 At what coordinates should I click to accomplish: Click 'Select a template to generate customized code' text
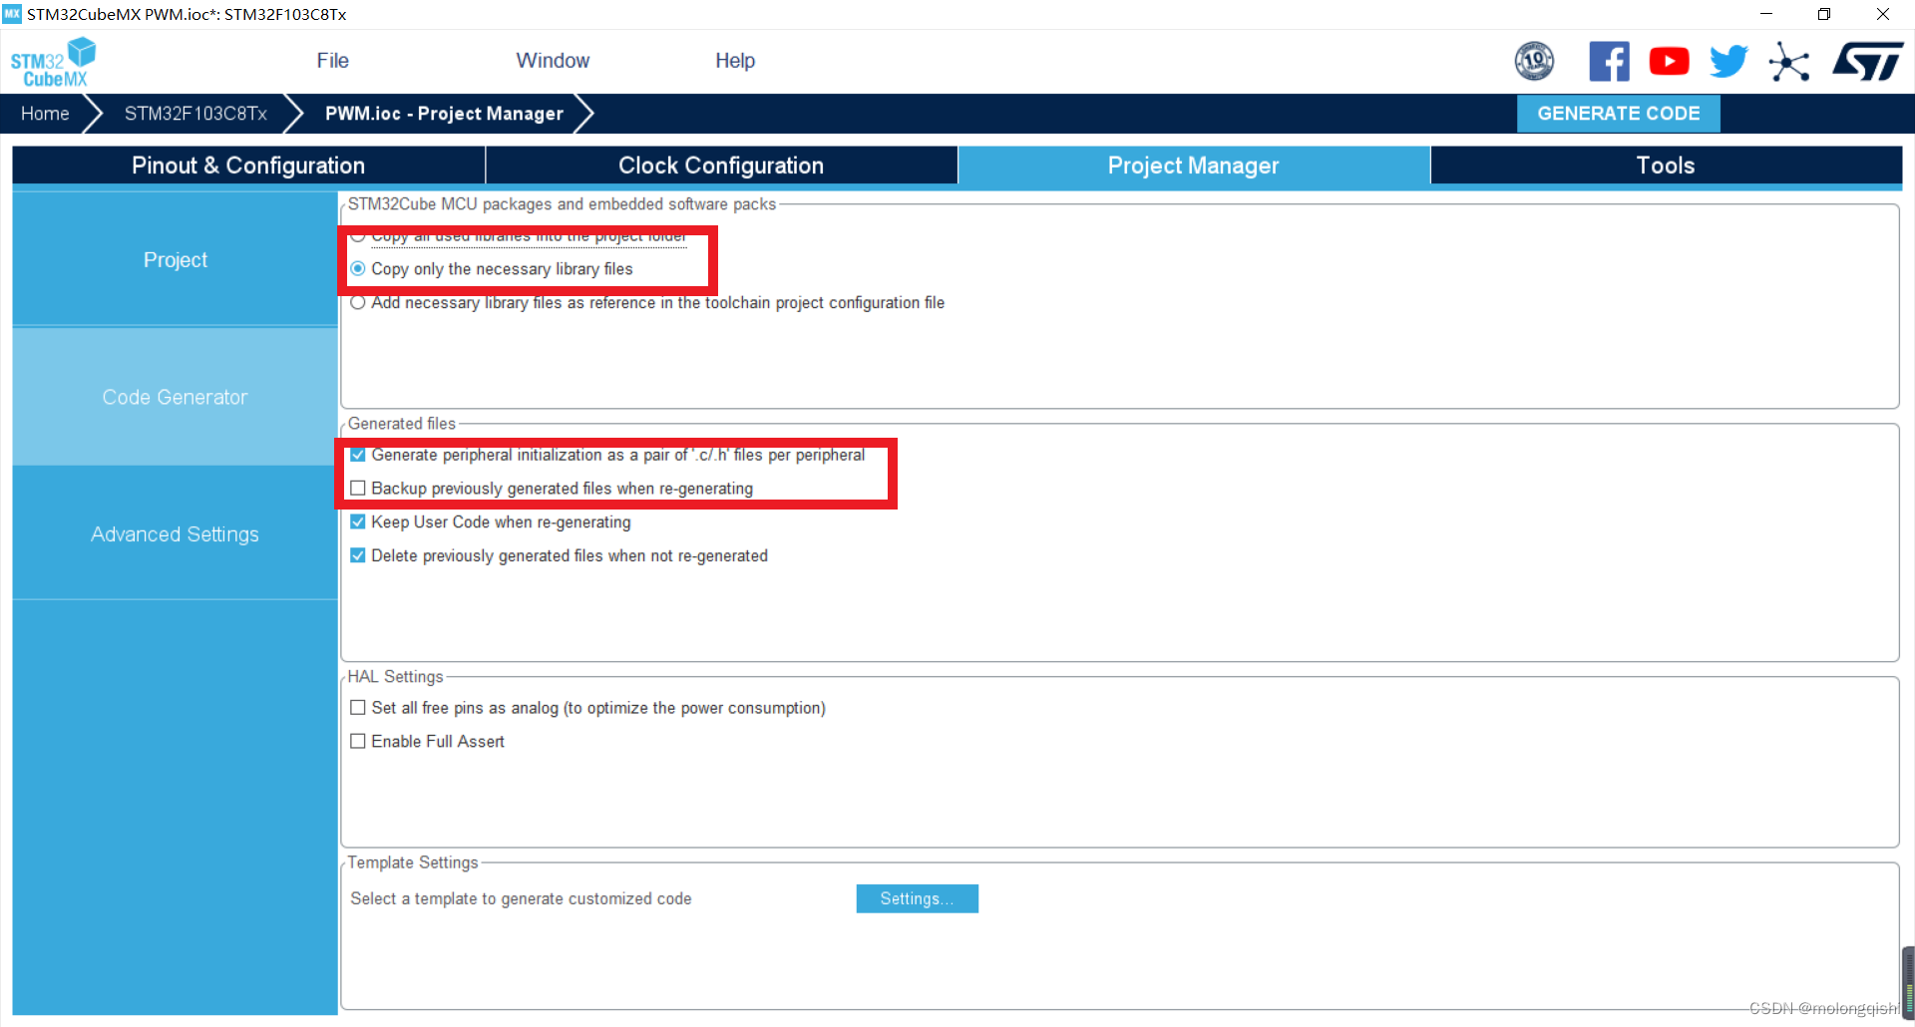coord(521,898)
